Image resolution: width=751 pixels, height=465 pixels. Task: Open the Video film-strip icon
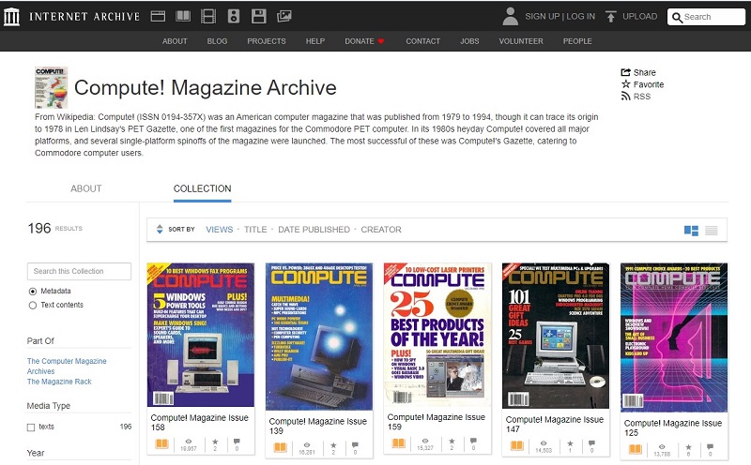[207, 16]
